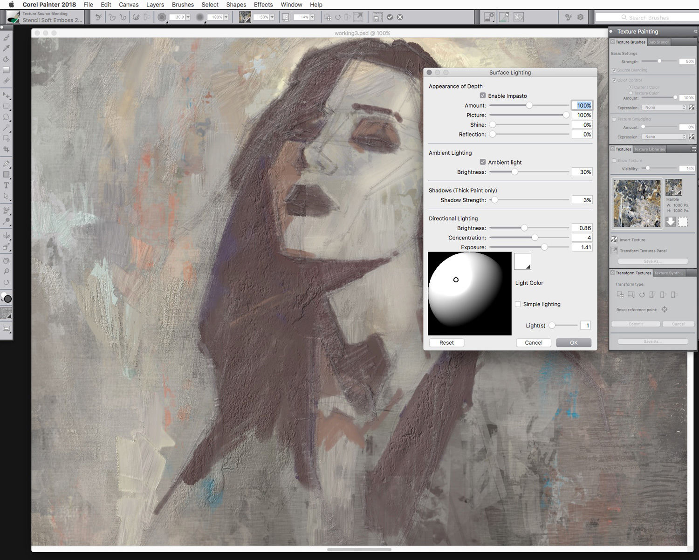Select the Grabber hand tool
699x560 pixels.
(7, 260)
